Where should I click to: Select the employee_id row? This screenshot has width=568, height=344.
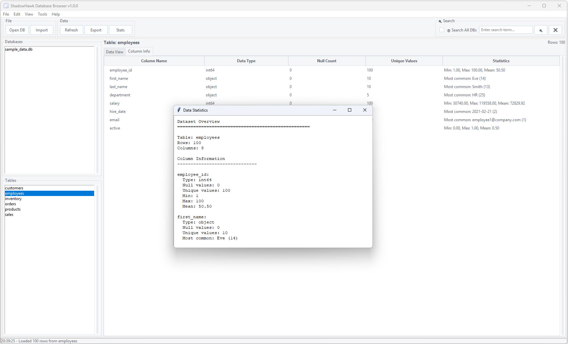332,70
